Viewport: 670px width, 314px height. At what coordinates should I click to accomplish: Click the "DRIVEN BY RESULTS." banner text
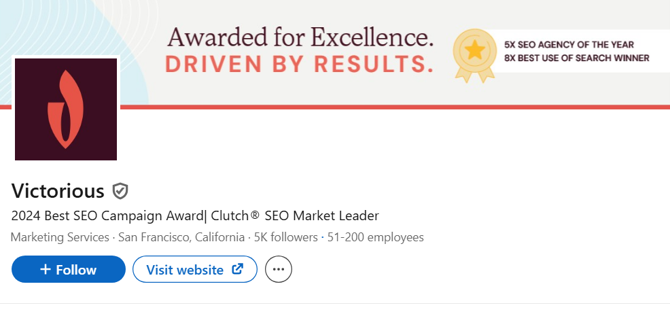[x=299, y=64]
